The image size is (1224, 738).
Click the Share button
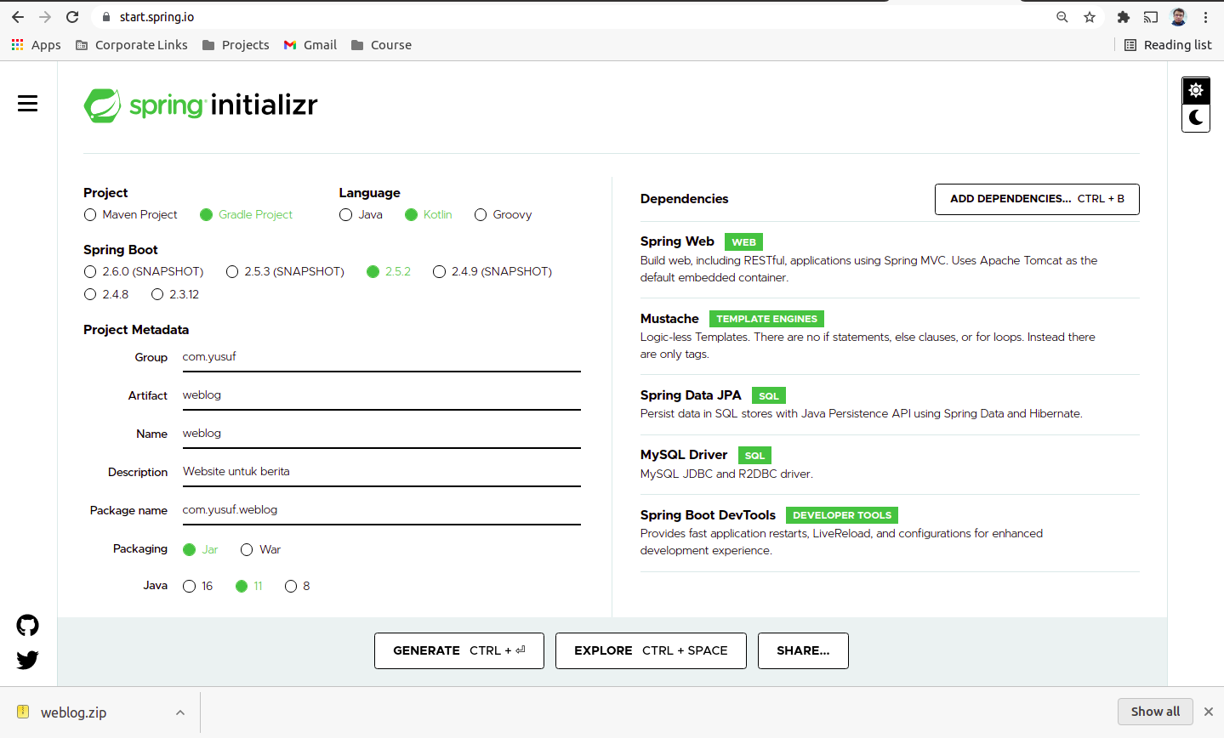pyautogui.click(x=803, y=650)
